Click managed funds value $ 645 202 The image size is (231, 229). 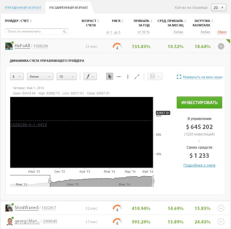coord(199,127)
